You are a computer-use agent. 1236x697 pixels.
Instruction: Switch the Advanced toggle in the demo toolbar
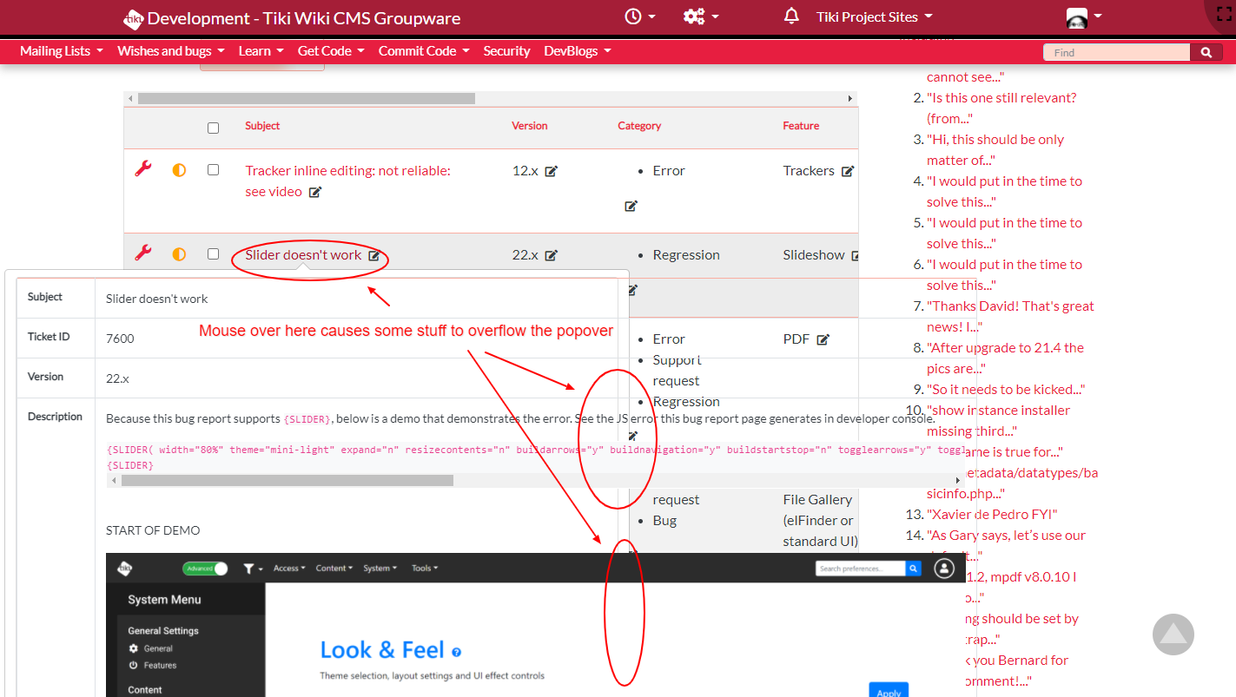click(205, 569)
